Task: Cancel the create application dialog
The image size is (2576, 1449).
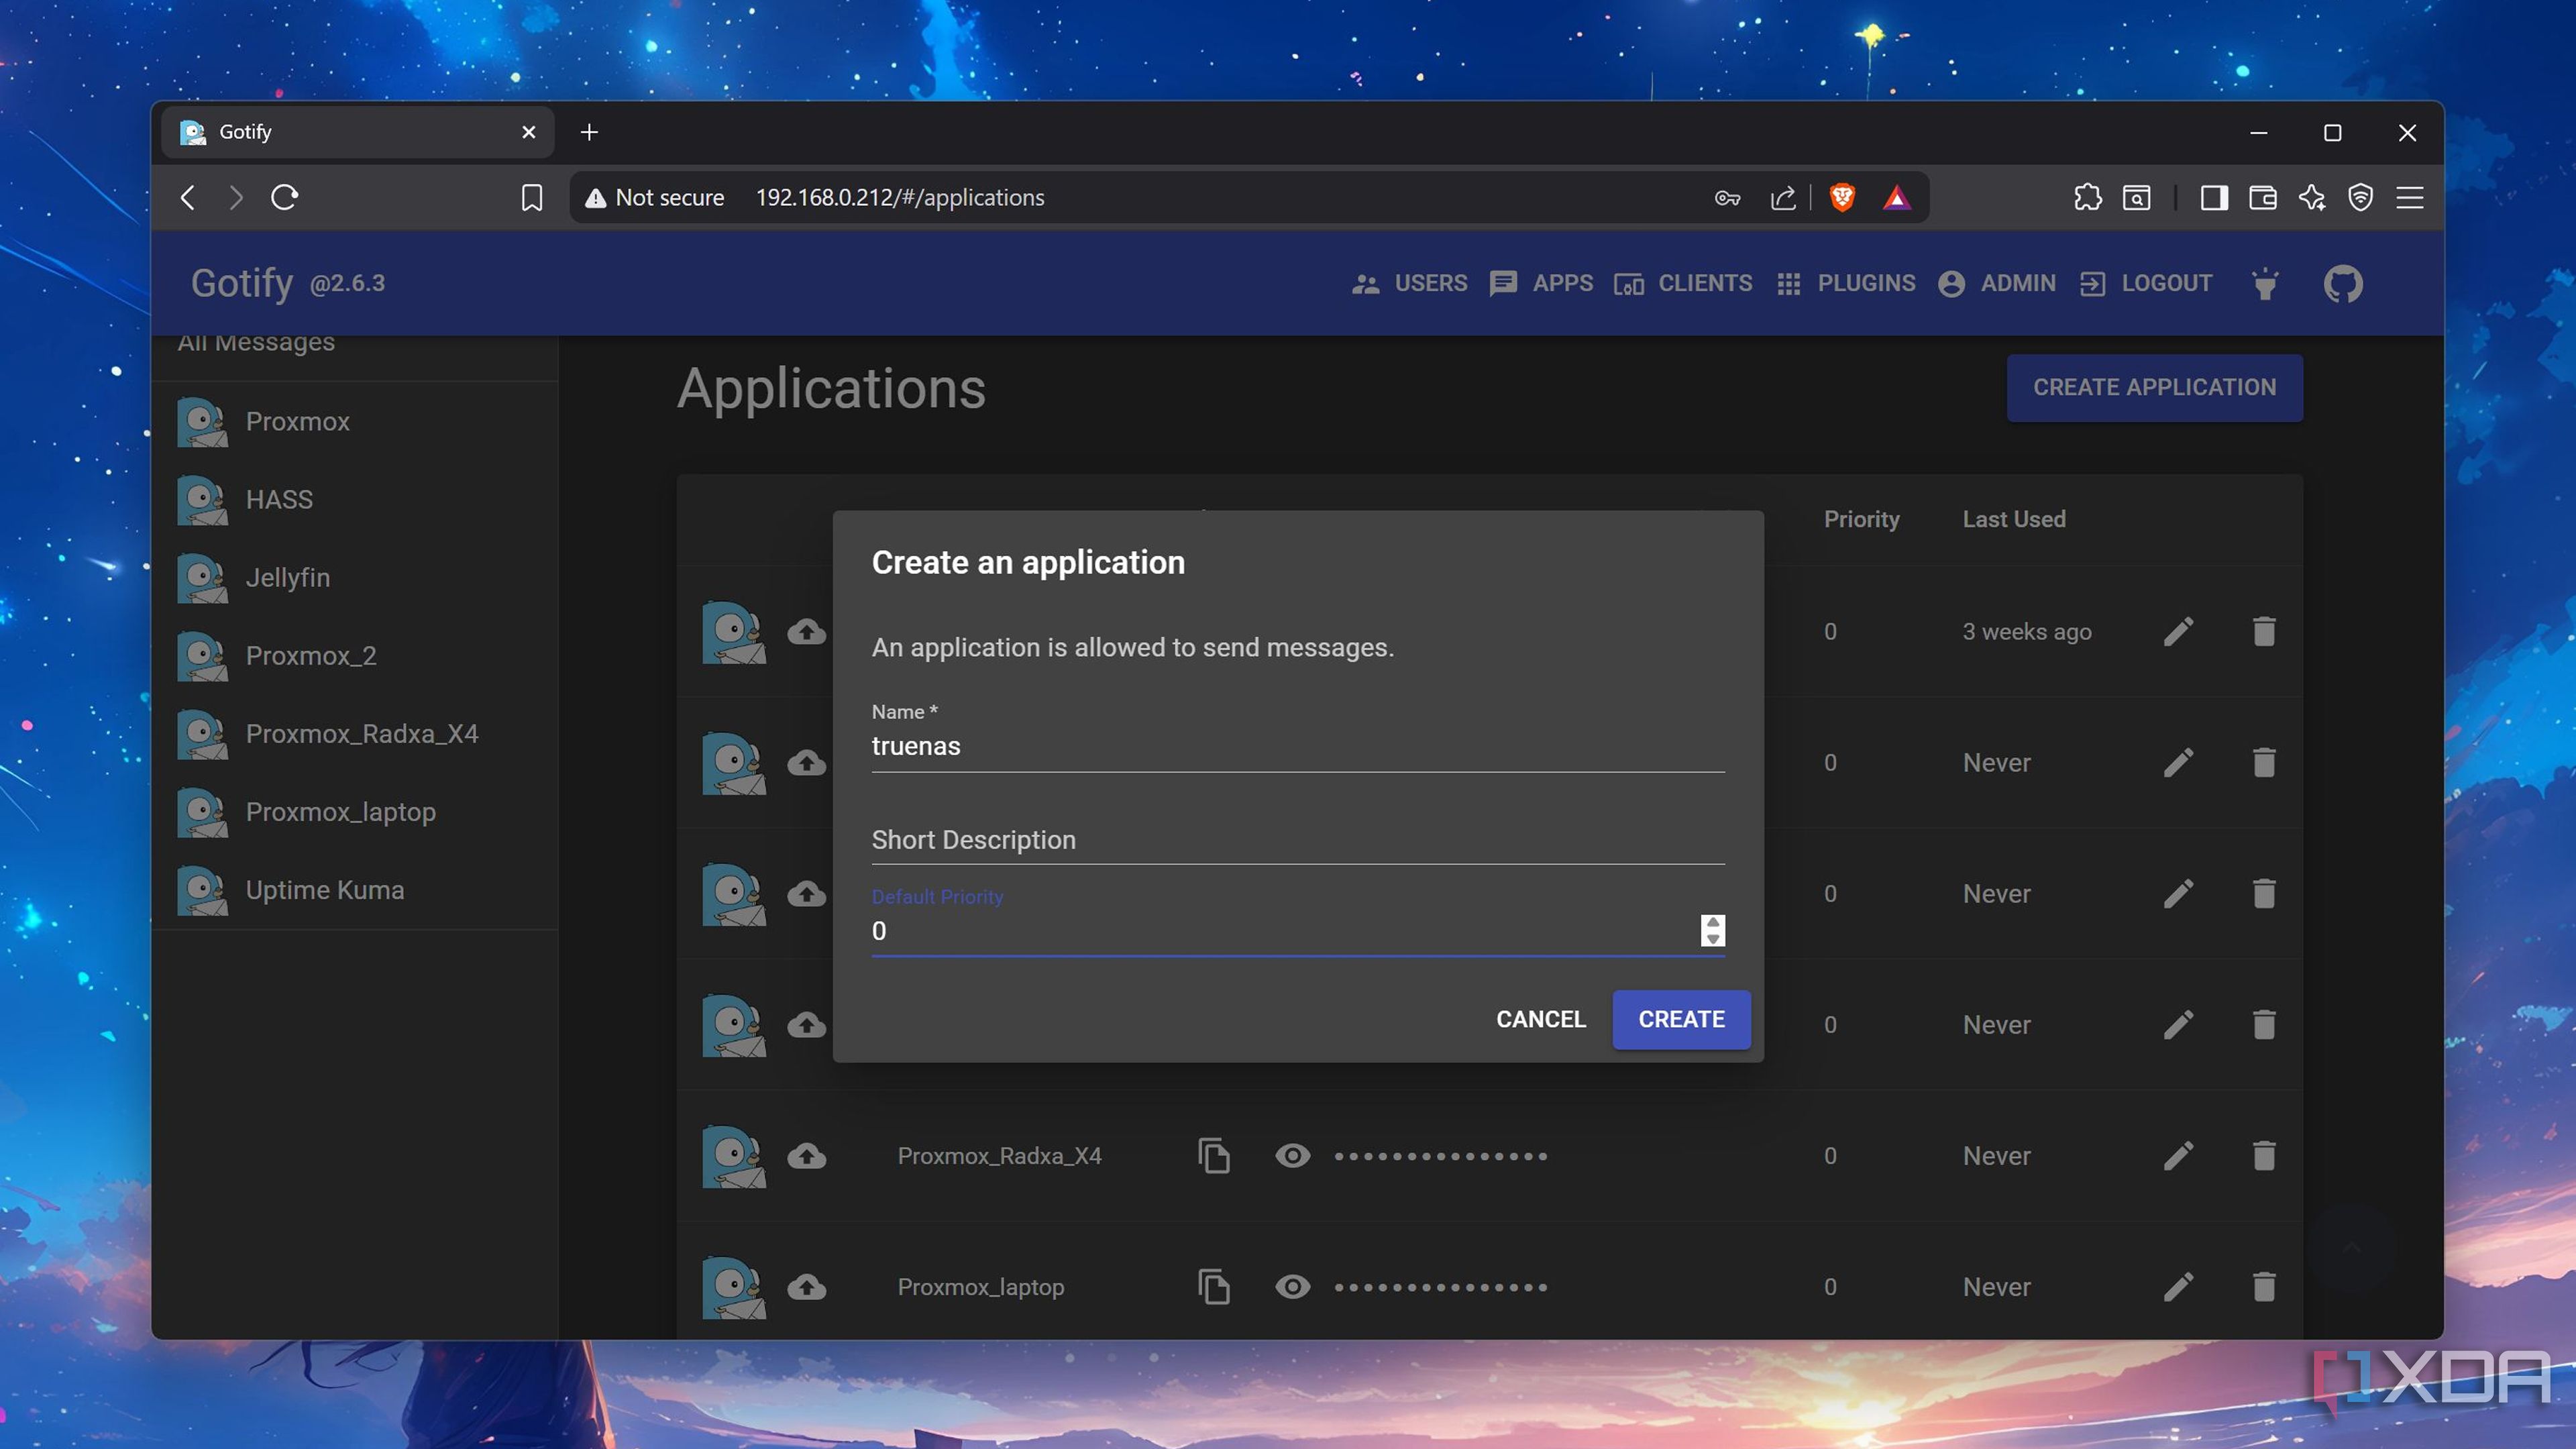Action: tap(1540, 1019)
